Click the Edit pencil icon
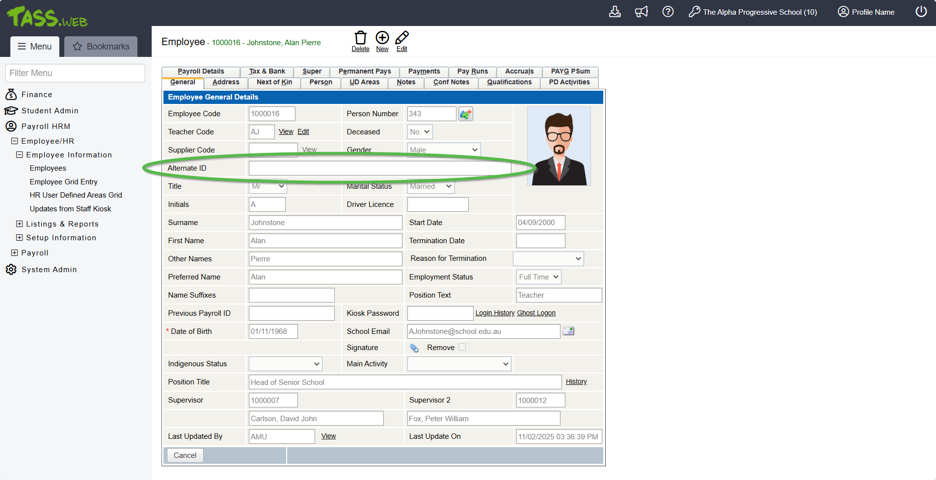 (402, 38)
